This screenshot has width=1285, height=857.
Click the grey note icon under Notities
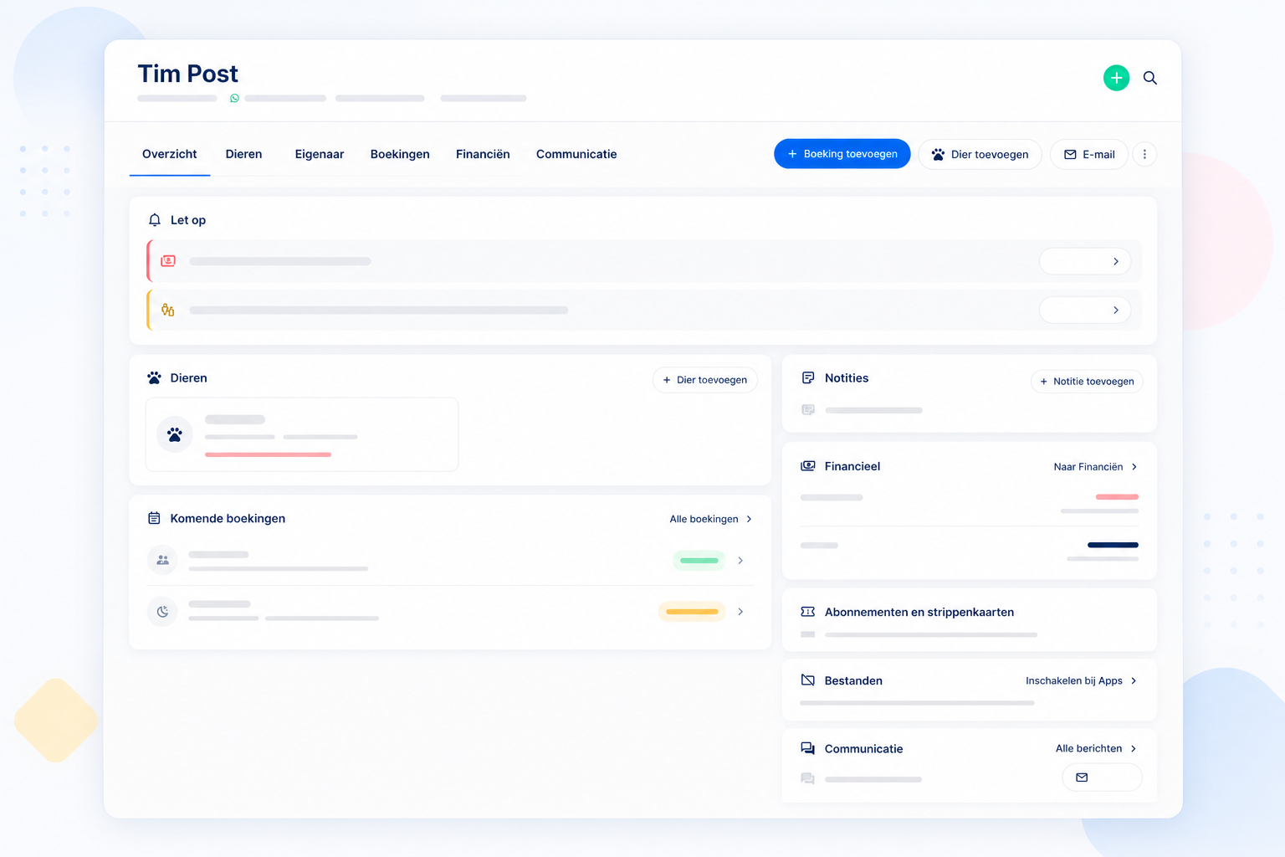click(x=808, y=410)
